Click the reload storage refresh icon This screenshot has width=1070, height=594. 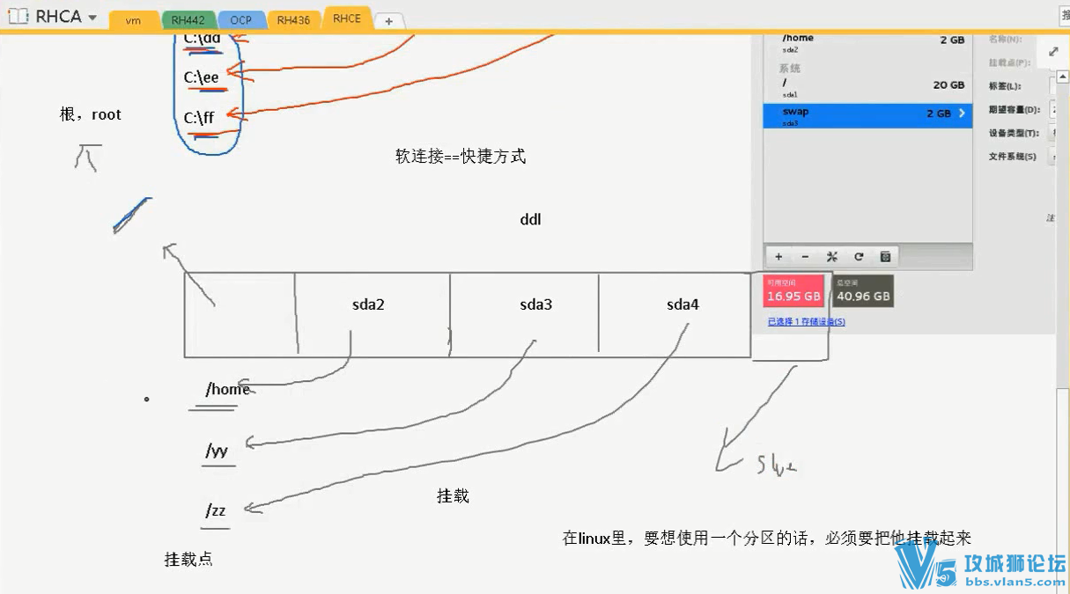pyautogui.click(x=859, y=257)
